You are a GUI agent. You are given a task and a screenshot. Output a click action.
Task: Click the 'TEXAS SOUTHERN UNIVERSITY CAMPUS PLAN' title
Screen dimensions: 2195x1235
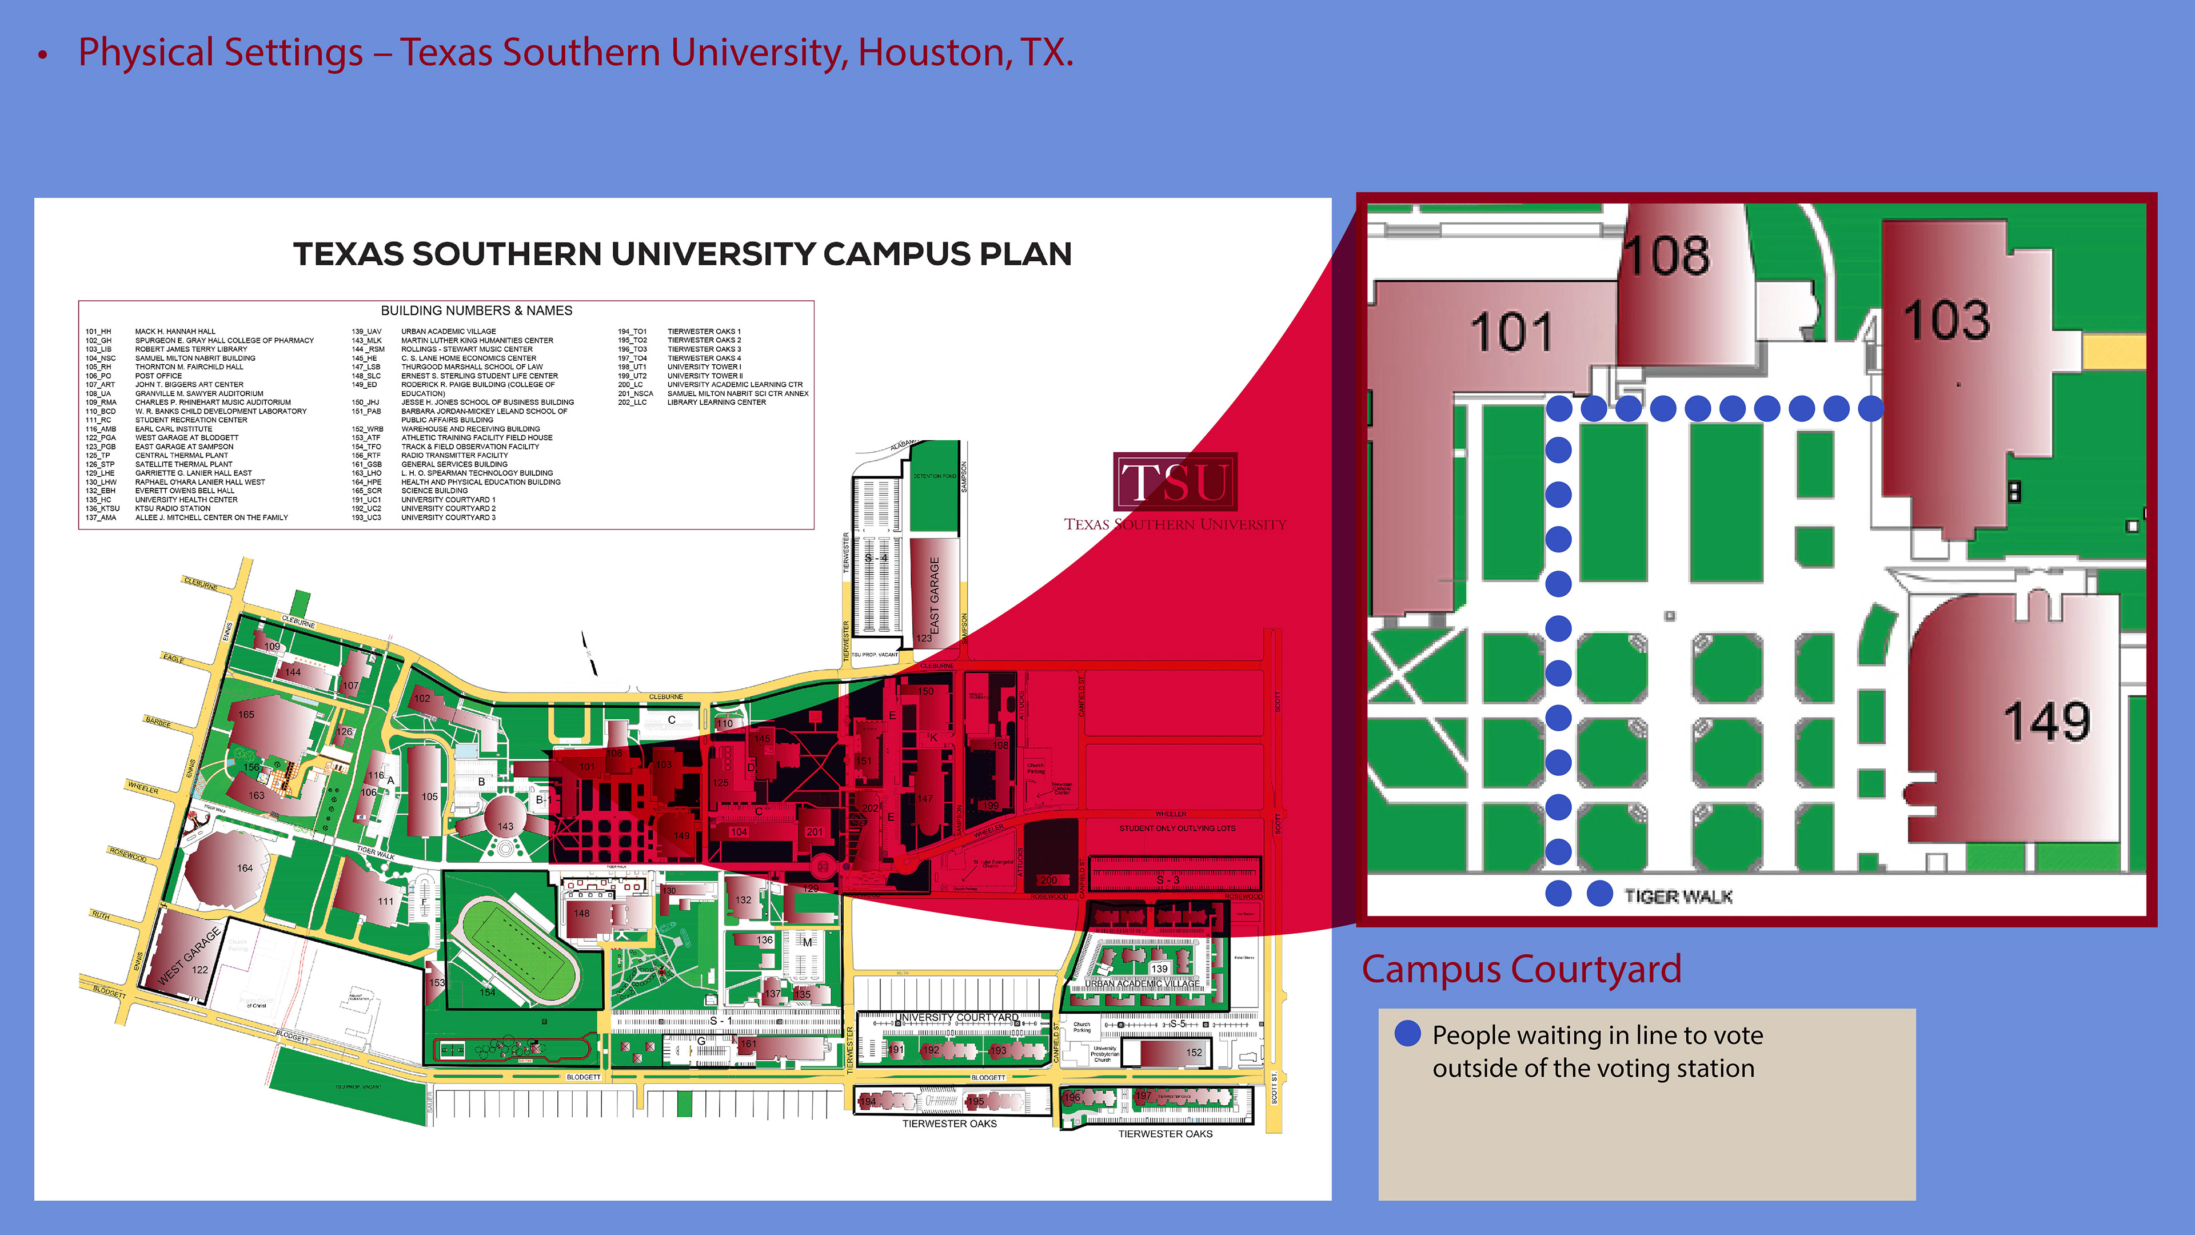pyautogui.click(x=683, y=254)
